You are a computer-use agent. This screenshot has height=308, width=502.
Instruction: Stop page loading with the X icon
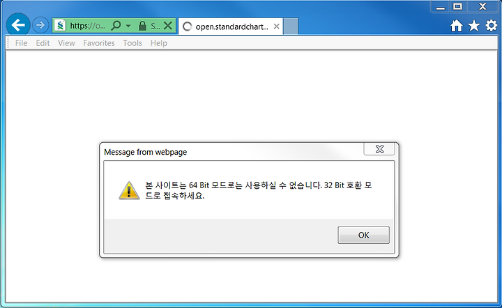[168, 26]
